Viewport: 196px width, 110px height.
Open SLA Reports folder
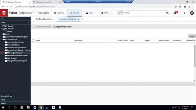(11, 58)
